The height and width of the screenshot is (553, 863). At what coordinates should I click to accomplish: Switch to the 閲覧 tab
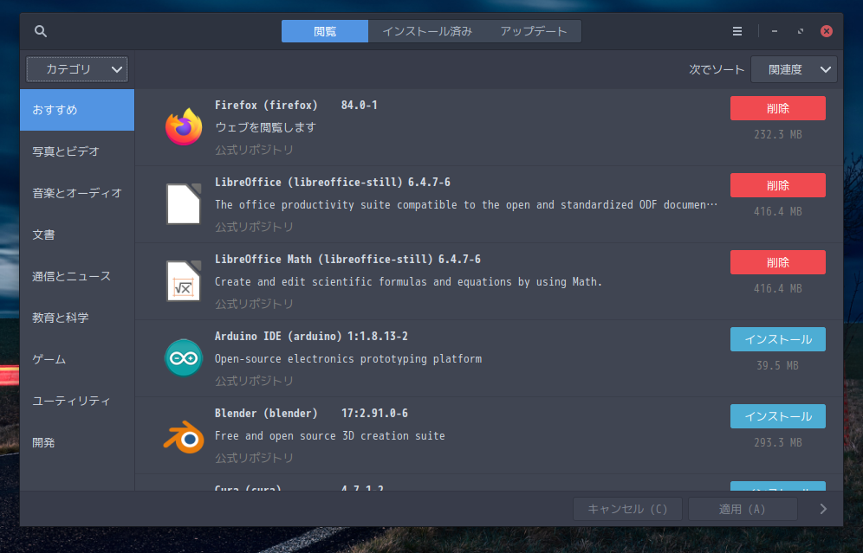pyautogui.click(x=325, y=31)
